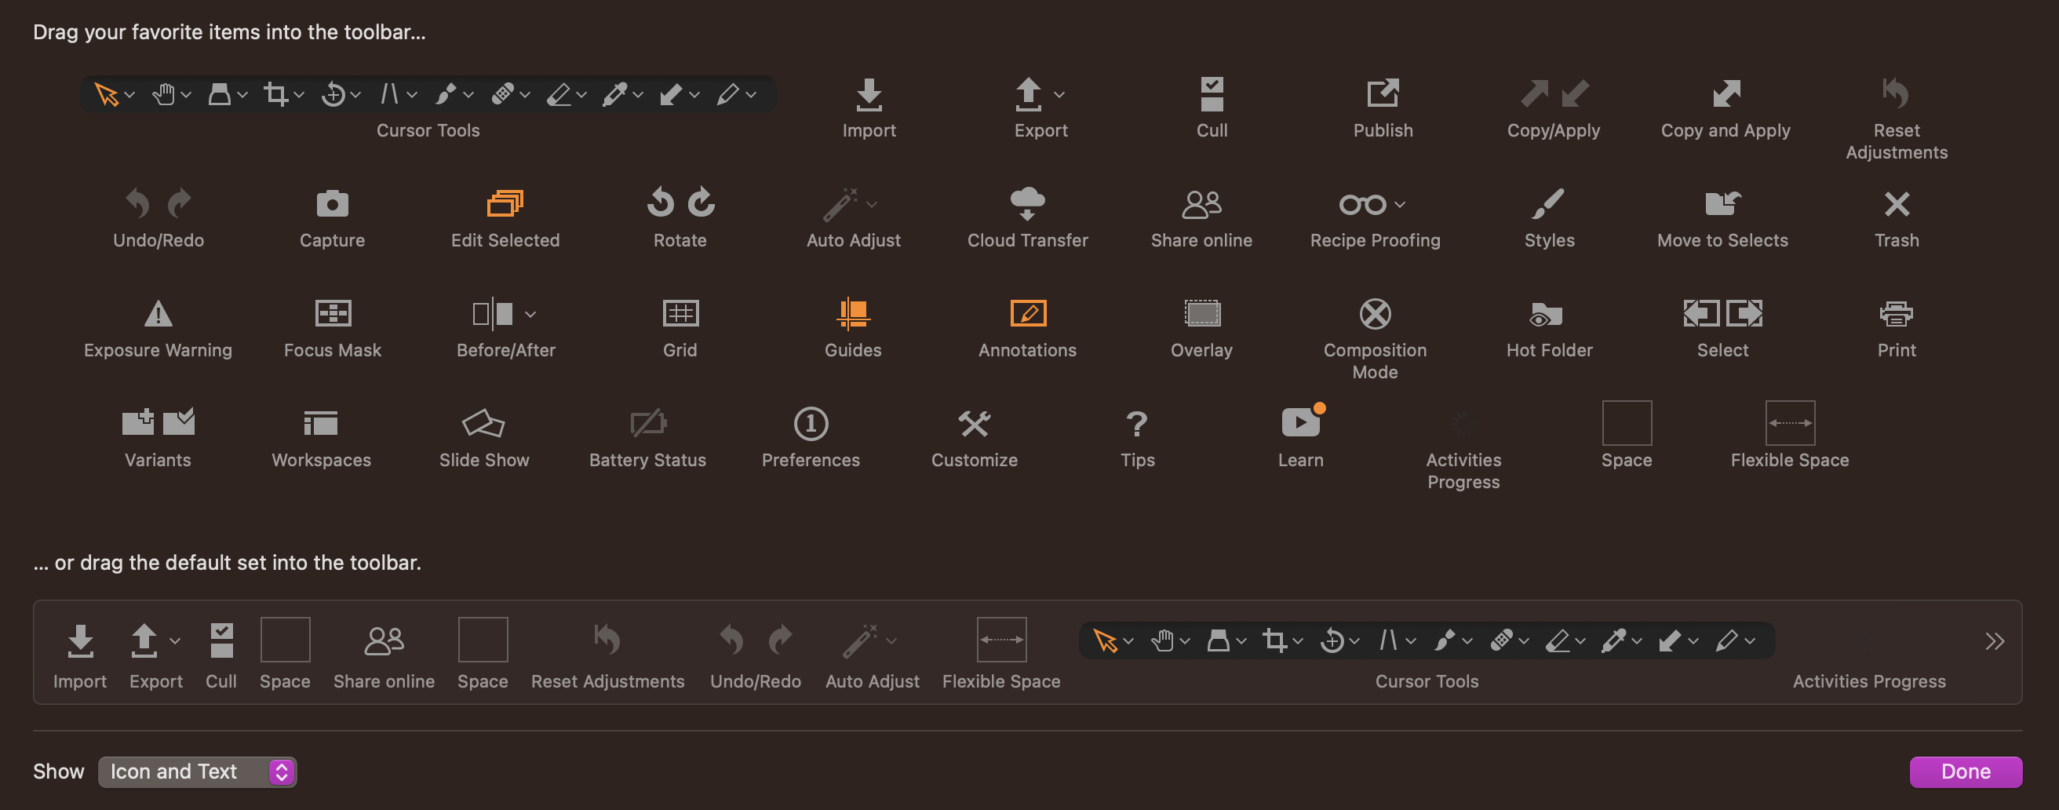Click the Slide Show icon
Screen dimensions: 2059x810
pos(483,423)
